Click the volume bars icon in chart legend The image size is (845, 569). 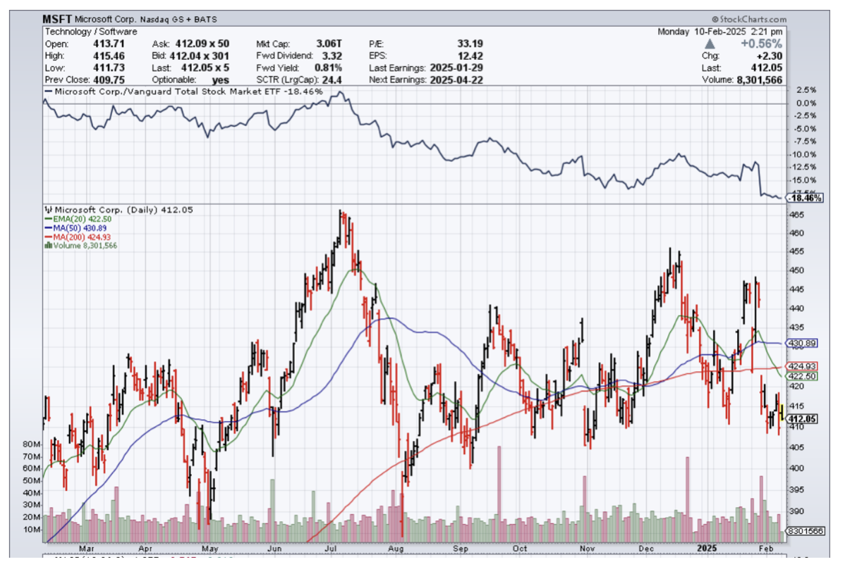click(48, 246)
